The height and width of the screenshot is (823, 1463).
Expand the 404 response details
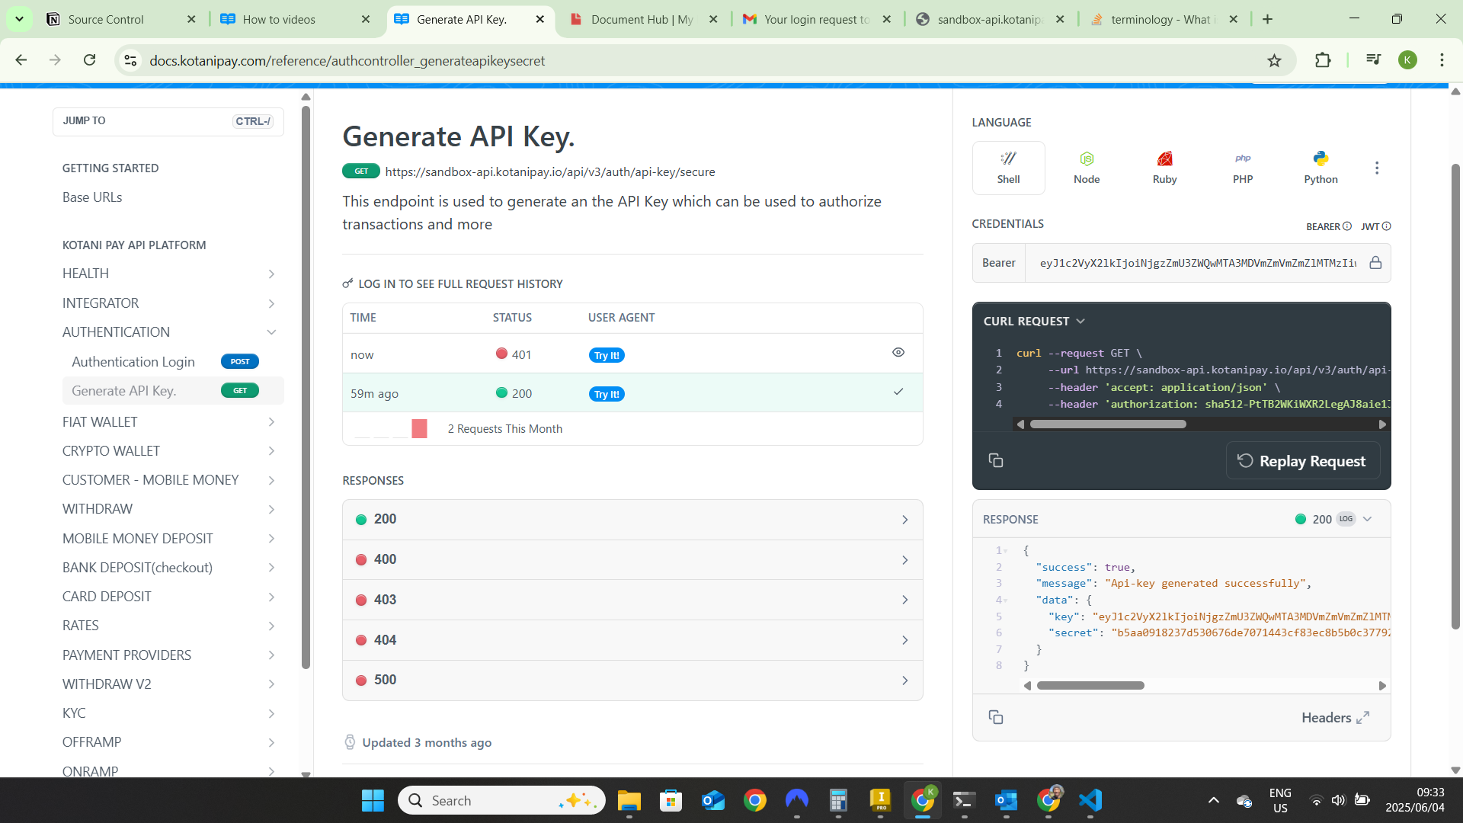pos(632,640)
